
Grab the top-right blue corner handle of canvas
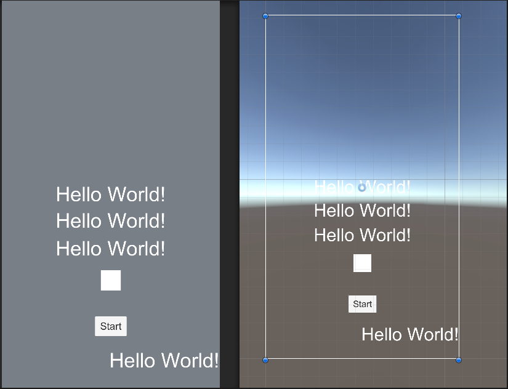(458, 16)
